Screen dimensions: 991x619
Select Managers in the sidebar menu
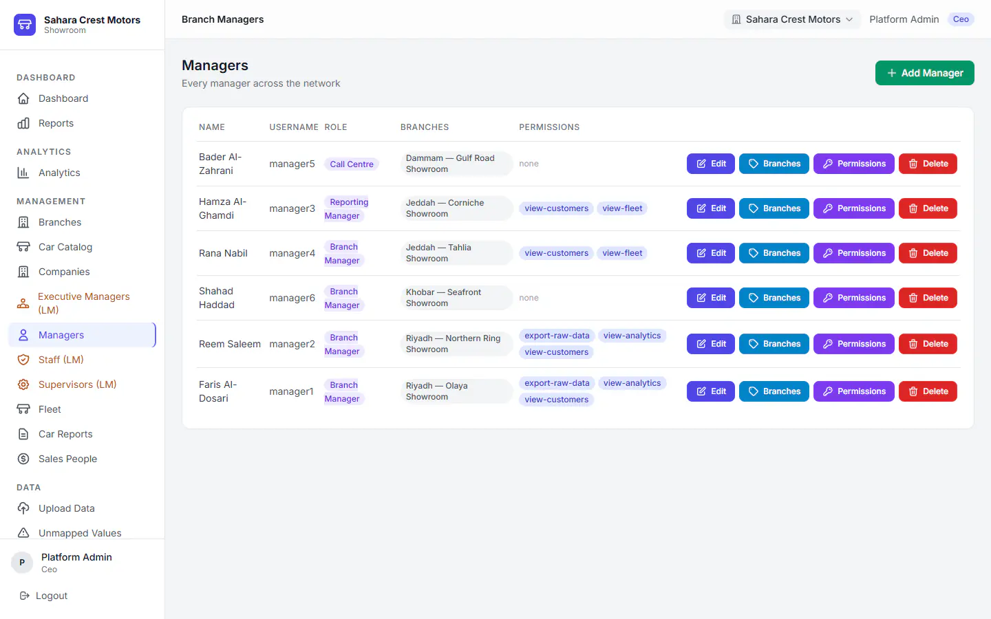(x=82, y=335)
